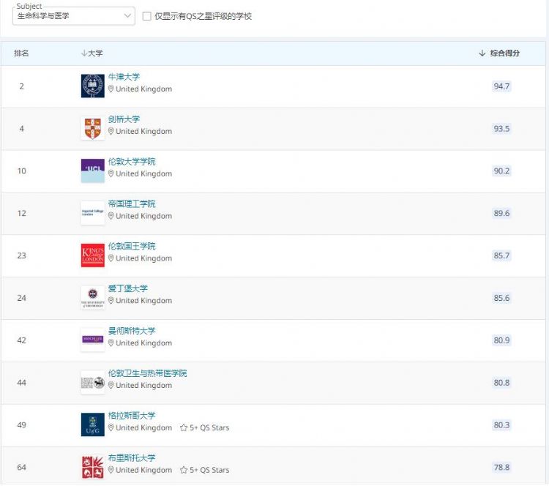Click the 85.7 score for 伦敦国王学院
This screenshot has width=549, height=486.
(501, 255)
